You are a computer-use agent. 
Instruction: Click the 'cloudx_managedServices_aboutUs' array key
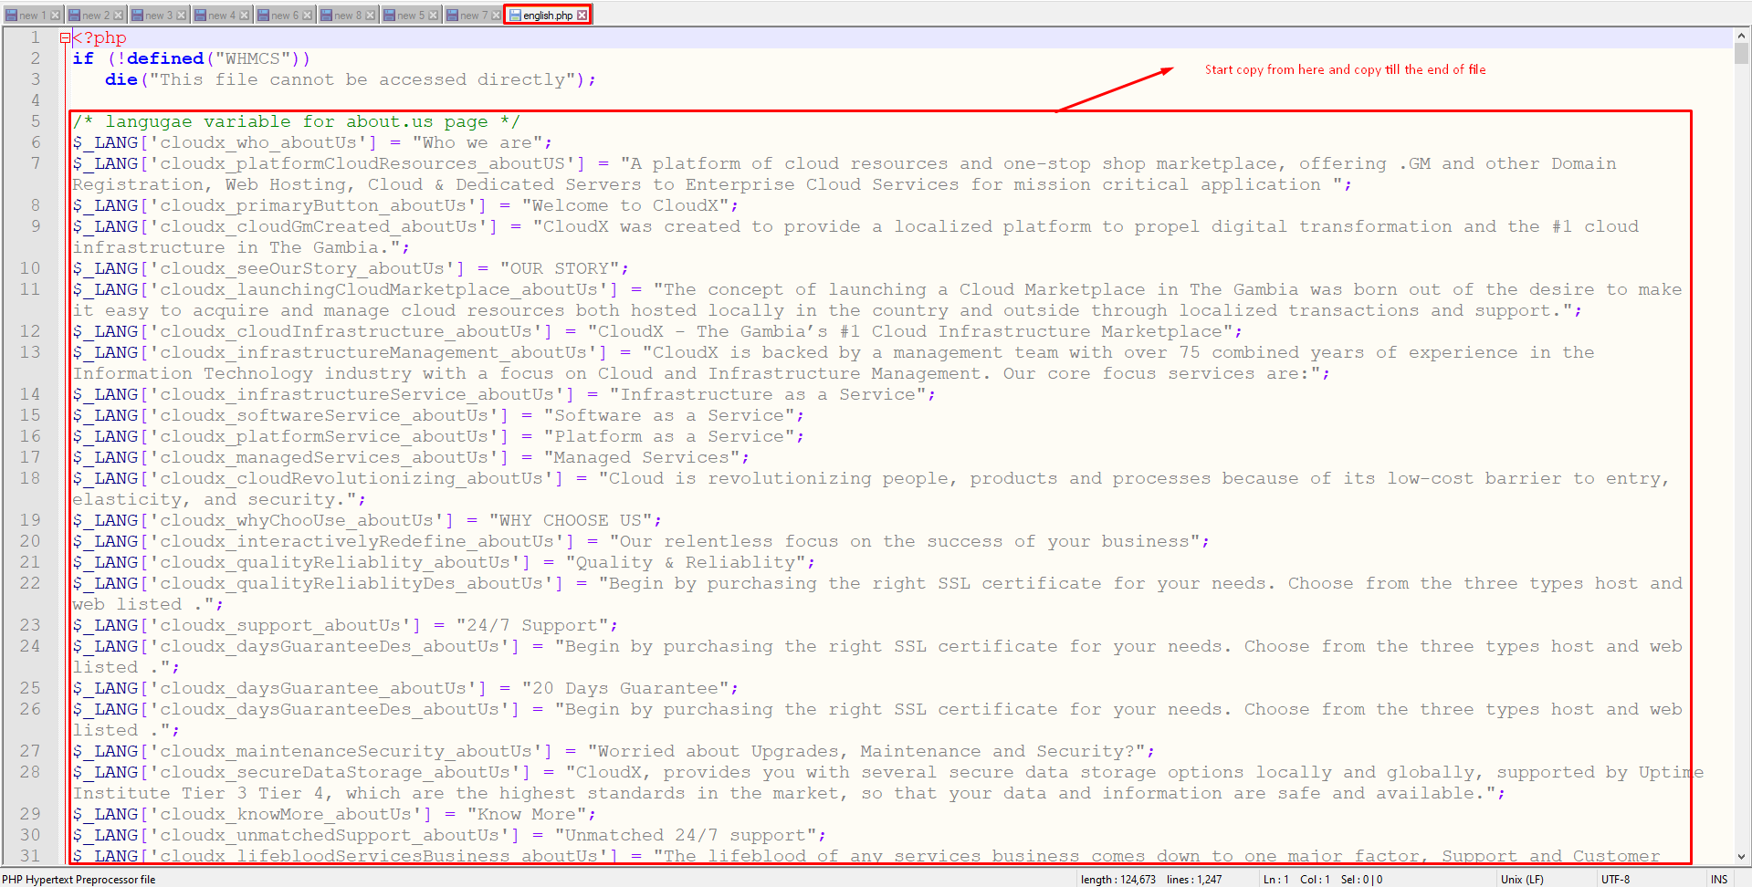click(x=324, y=457)
